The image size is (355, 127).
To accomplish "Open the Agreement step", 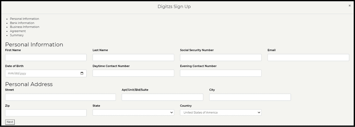I will point(18,31).
